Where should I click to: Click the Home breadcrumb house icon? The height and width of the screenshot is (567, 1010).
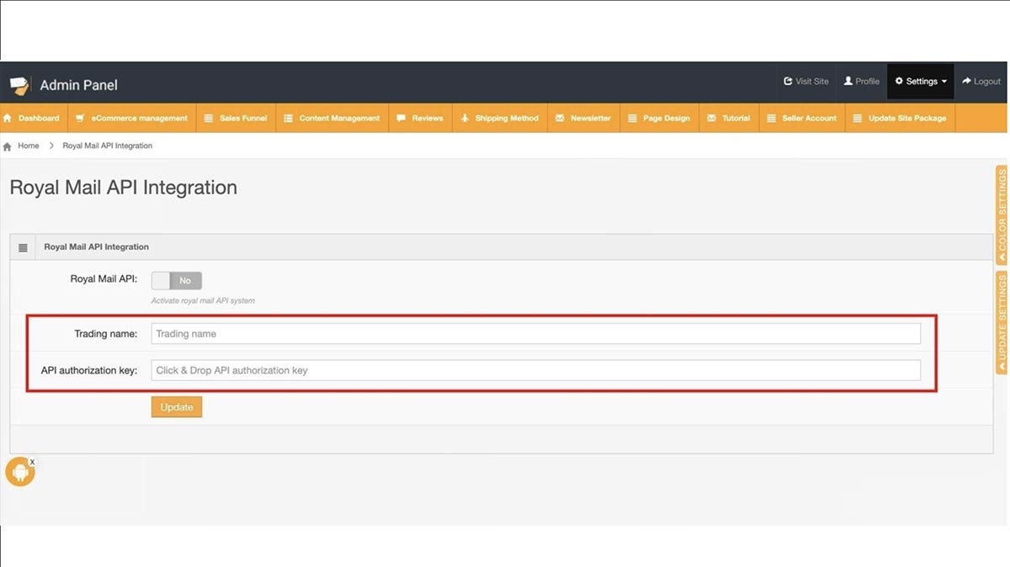8,145
